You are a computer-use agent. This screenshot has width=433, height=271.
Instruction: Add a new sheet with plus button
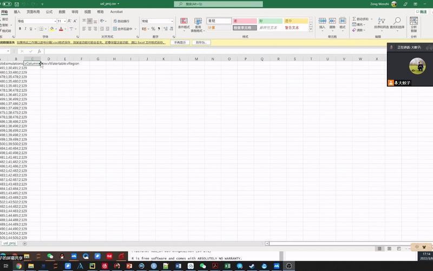coord(24,243)
